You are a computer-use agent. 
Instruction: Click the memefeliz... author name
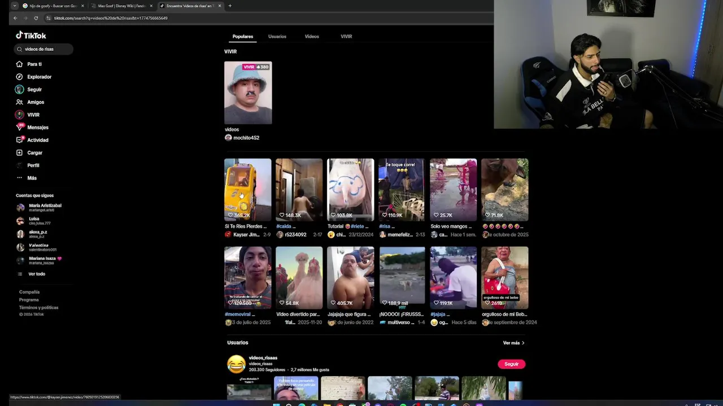pyautogui.click(x=400, y=235)
